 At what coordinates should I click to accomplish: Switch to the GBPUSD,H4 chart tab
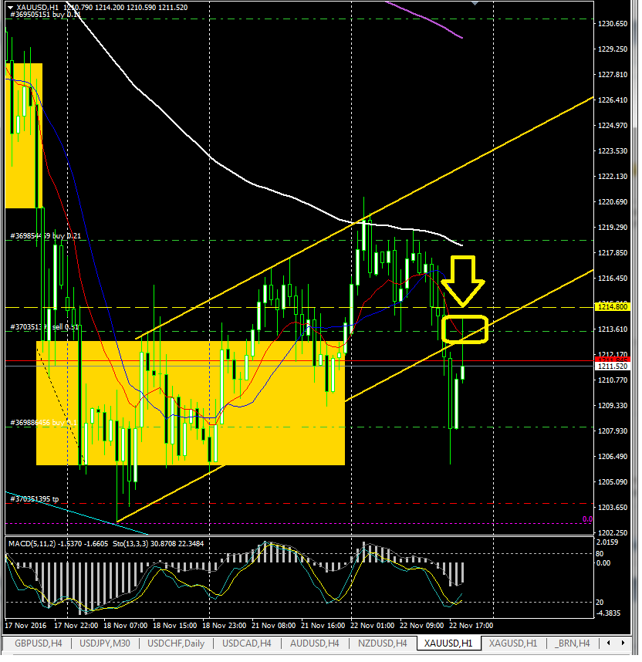[39, 643]
